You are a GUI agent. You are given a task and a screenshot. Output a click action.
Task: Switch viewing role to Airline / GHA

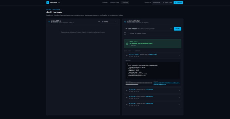click(x=168, y=3)
